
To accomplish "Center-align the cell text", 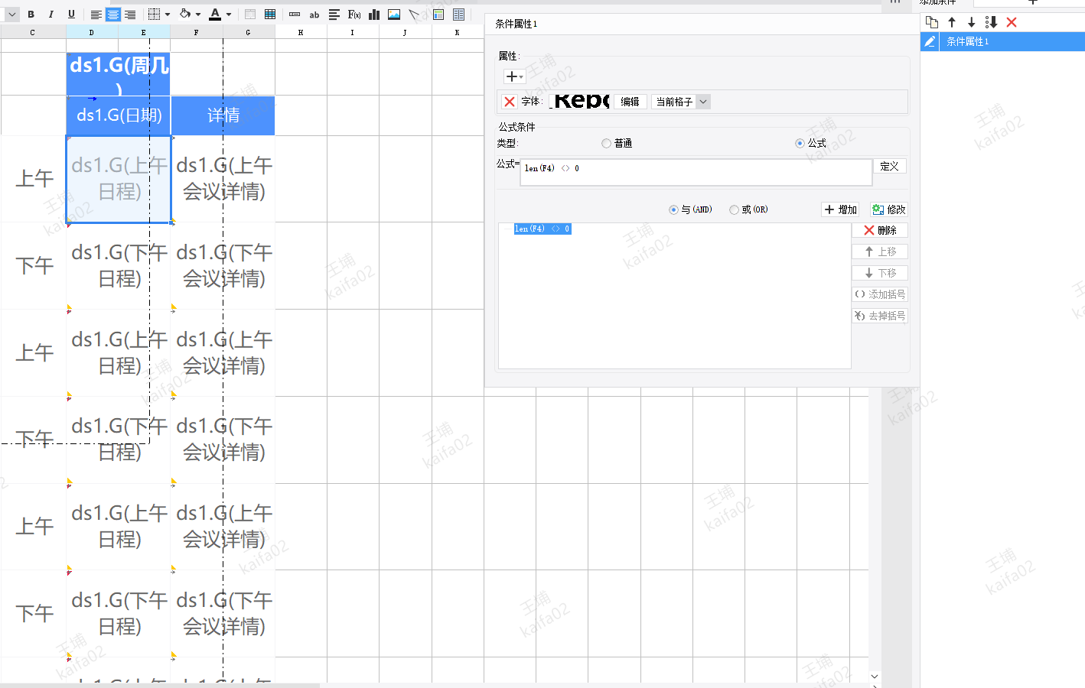I will coord(112,15).
